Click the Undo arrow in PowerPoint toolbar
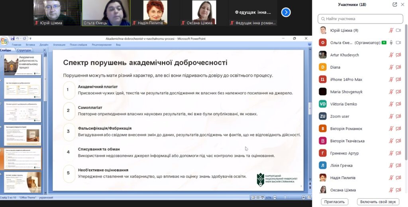The width and height of the screenshot is (408, 207). point(18,39)
